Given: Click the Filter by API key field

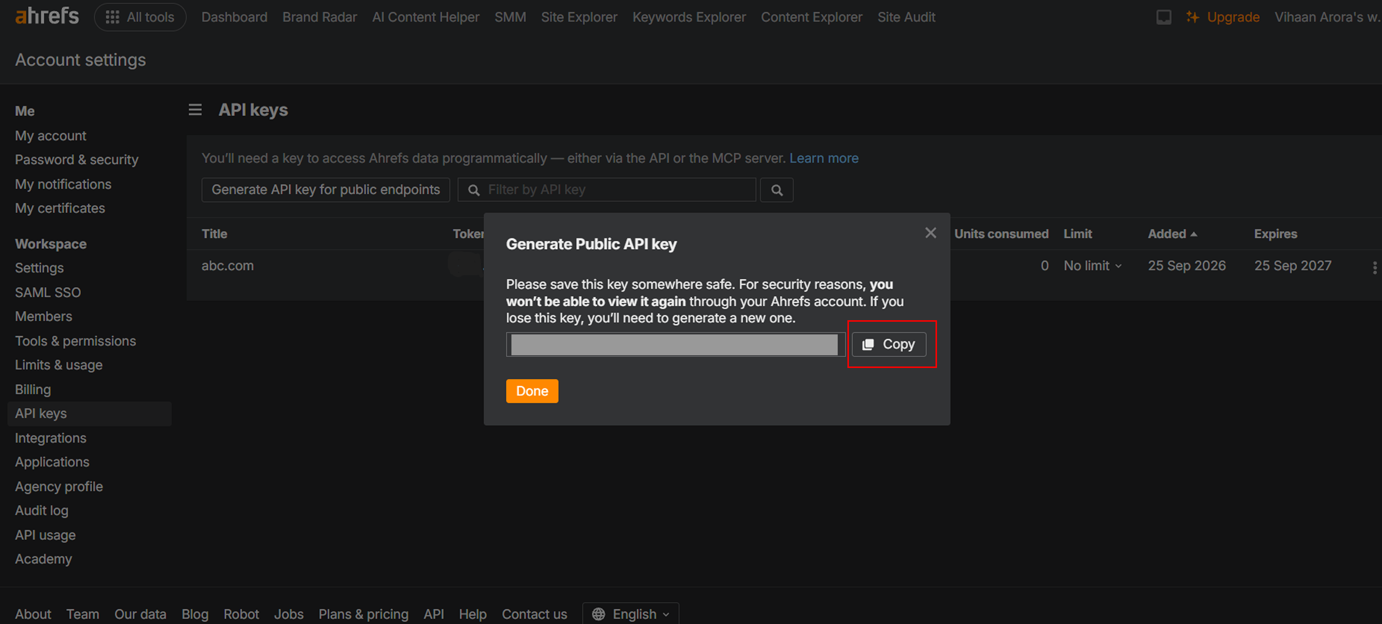Looking at the screenshot, I should 607,190.
